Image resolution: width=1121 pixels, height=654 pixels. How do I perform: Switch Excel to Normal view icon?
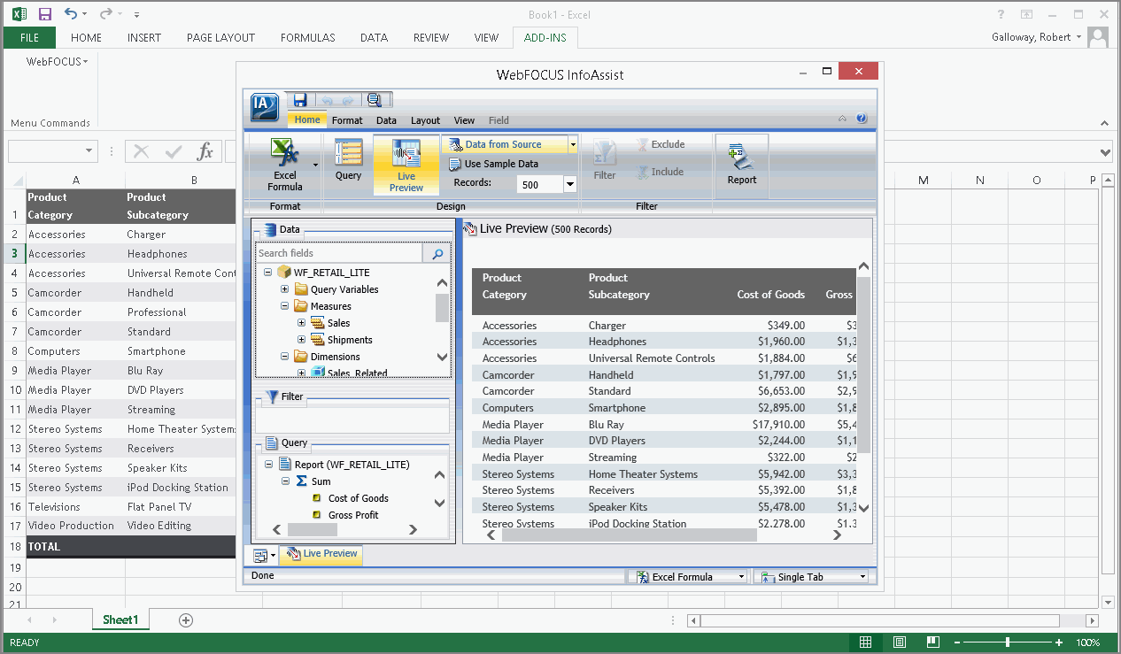pyautogui.click(x=865, y=642)
